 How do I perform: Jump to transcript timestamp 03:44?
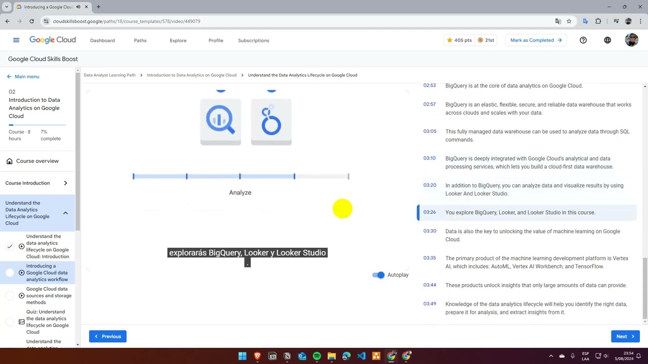pyautogui.click(x=429, y=285)
